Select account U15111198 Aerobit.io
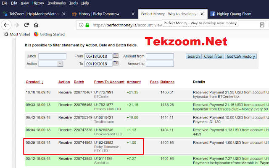The height and width of the screenshot is (168, 269). pyautogui.click(x=103, y=159)
